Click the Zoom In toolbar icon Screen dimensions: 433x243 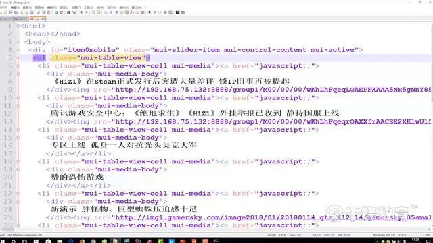tap(81, 12)
